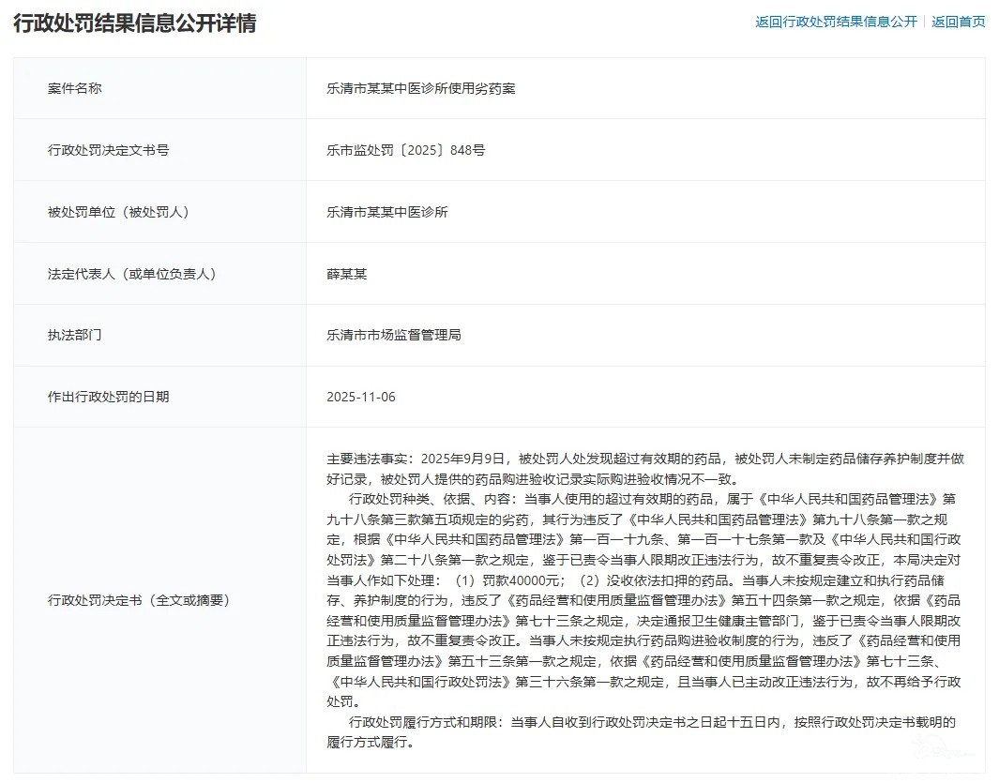Select the 行政处罚决定文书号 label cell

tap(108, 150)
